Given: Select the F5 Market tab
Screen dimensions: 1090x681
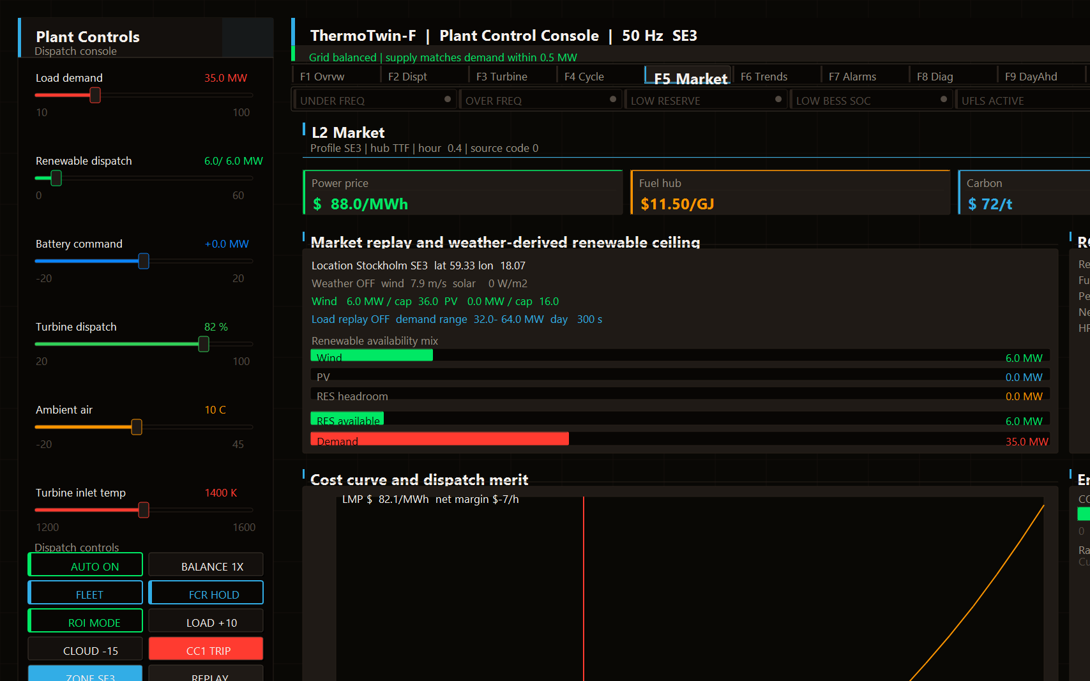Looking at the screenshot, I should tap(688, 76).
